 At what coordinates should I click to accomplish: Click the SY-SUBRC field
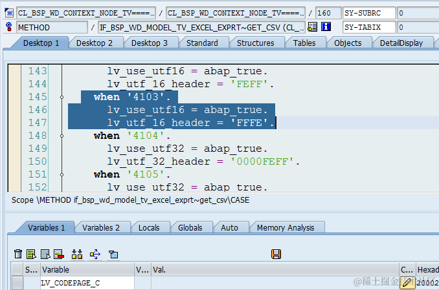coord(369,13)
